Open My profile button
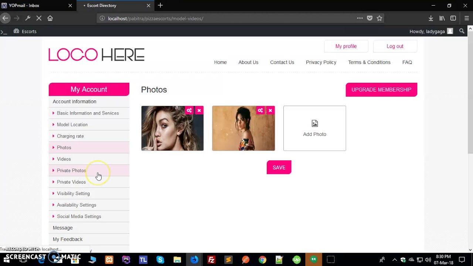Image resolution: width=473 pixels, height=266 pixels. click(346, 46)
